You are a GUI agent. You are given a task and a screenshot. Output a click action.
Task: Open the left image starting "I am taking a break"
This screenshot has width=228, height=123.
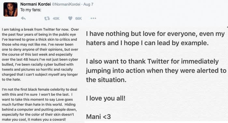pyautogui.click(x=40, y=75)
